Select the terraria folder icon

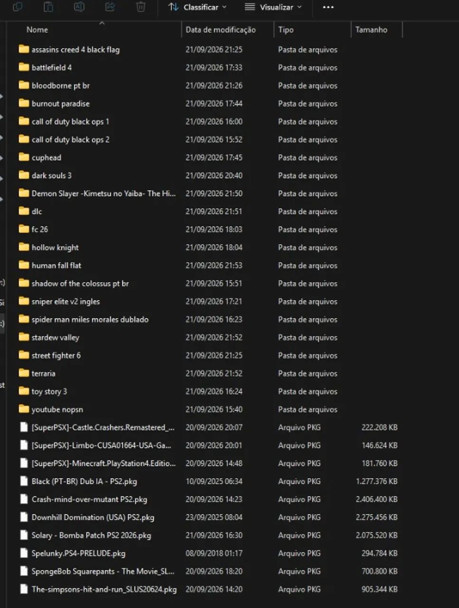(24, 373)
